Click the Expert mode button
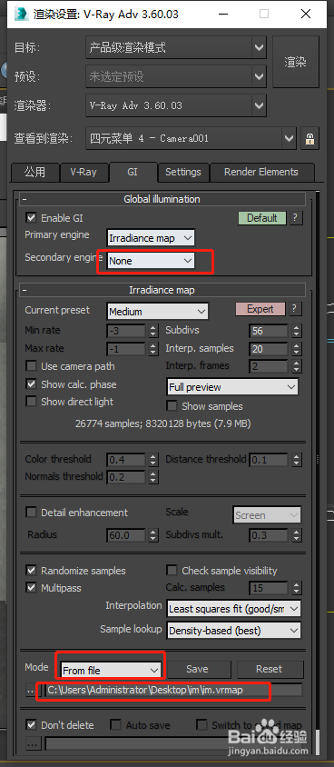 click(260, 309)
